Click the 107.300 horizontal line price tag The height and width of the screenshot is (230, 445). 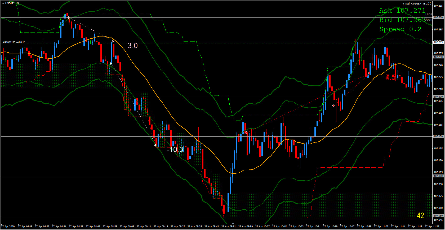(438, 17)
